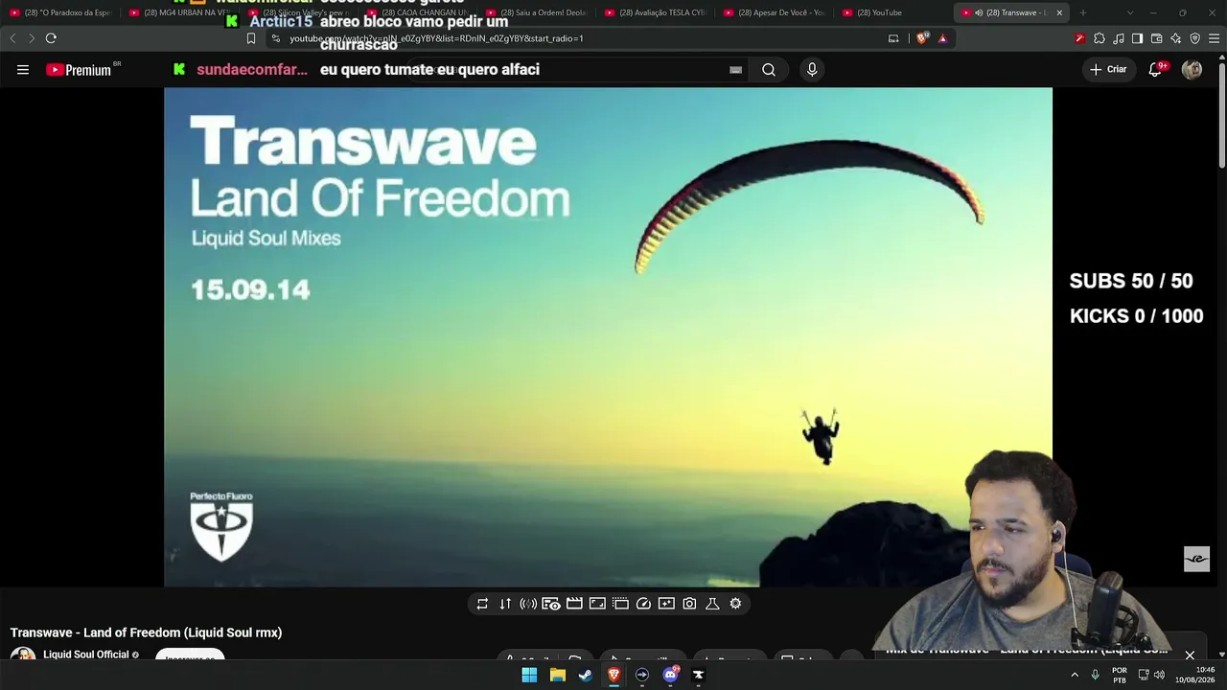This screenshot has height=690, width=1227.
Task: Open the toolbar settings gear
Action: pyautogui.click(x=735, y=604)
